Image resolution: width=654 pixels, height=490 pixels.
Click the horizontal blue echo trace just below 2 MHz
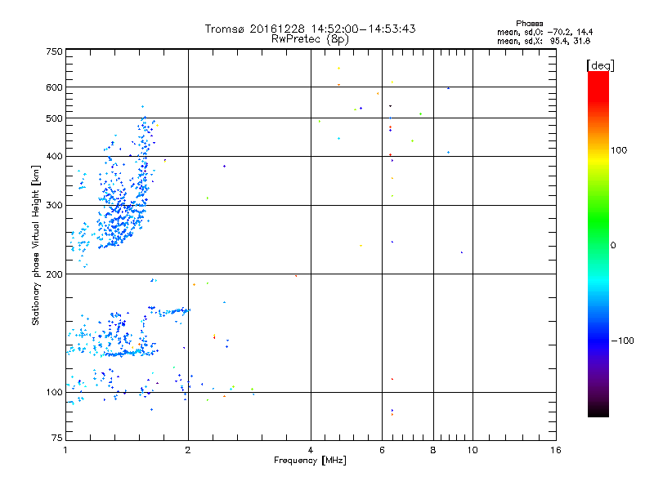coord(173,311)
